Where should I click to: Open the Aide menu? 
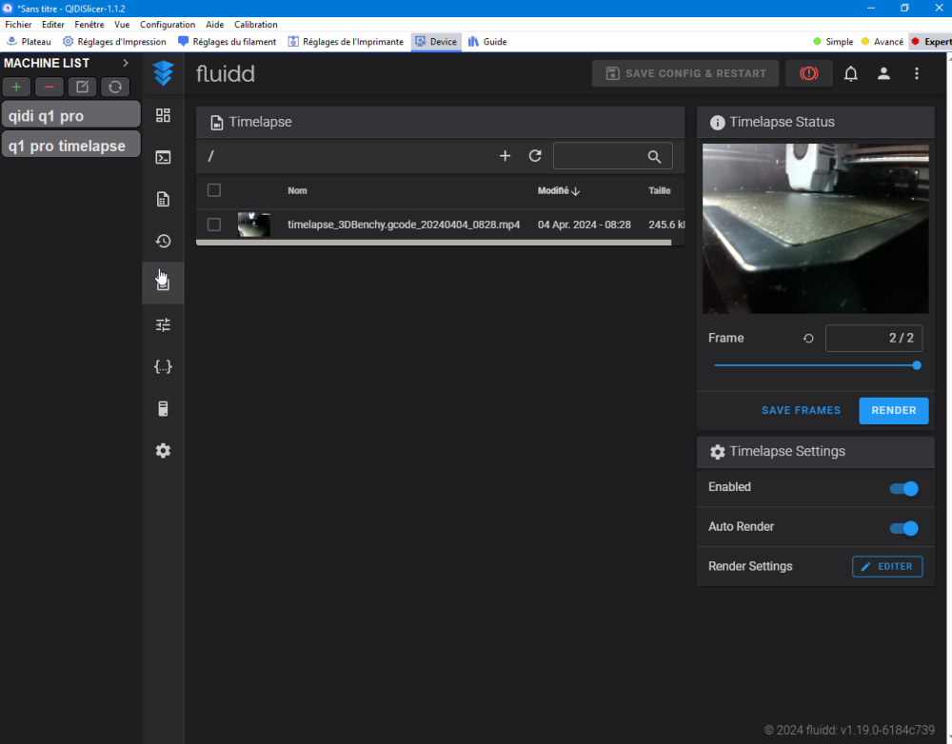(x=215, y=25)
